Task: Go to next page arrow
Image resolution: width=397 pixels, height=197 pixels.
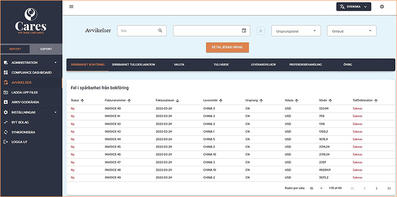Action: pyautogui.click(x=377, y=189)
